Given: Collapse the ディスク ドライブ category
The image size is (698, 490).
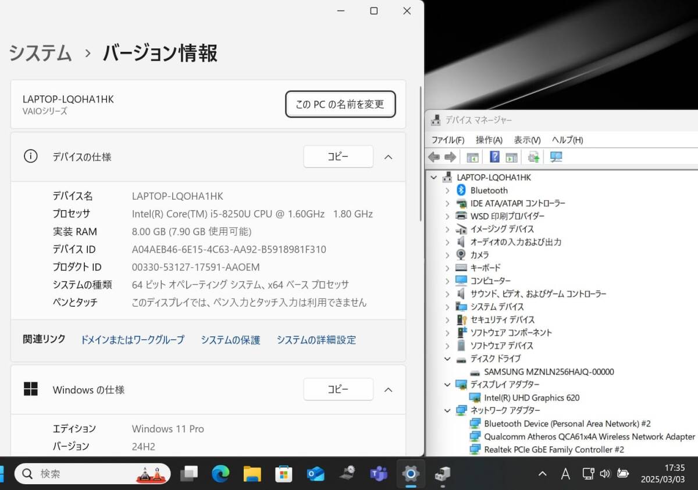Looking at the screenshot, I should [447, 358].
